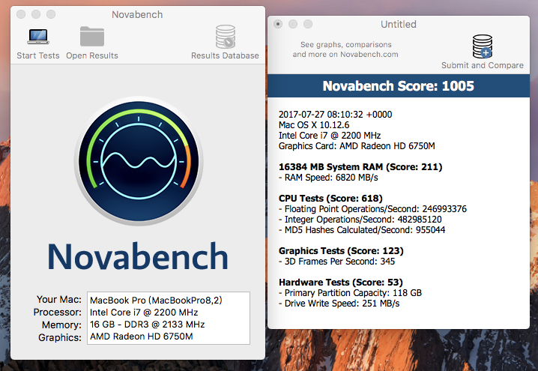Image resolution: width=538 pixels, height=371 pixels.
Task: Open the Open Results folder icon
Action: click(92, 37)
